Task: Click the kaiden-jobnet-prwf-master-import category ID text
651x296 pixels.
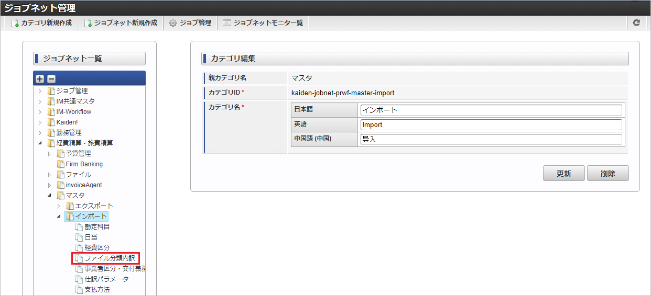Action: (x=343, y=93)
